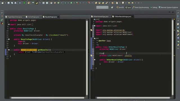Click OtherResultsPage in the class declaration line
The height and width of the screenshot is (101, 180).
tap(116, 47)
